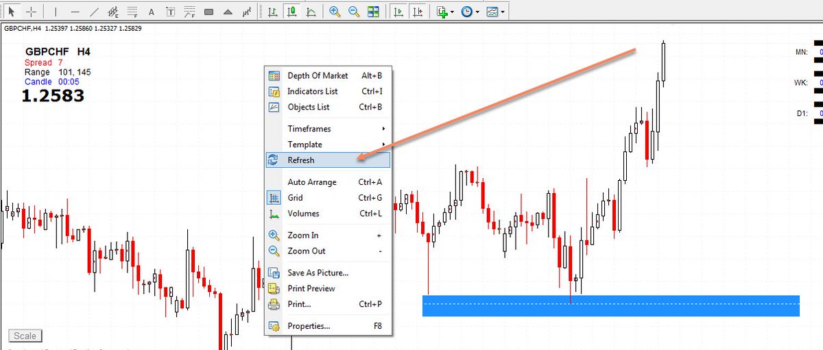Screen dimensions: 823x350
Task: Open chart Properties… from context menu
Action: click(328, 326)
